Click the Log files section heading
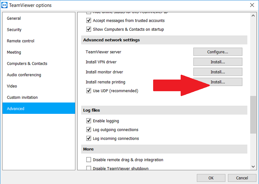This screenshot has width=259, height=184. [x=91, y=110]
